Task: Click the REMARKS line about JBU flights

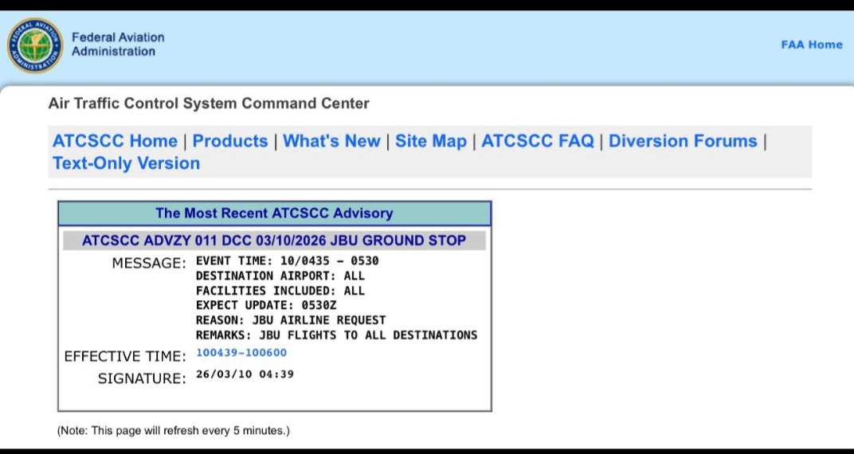Action: (x=336, y=335)
